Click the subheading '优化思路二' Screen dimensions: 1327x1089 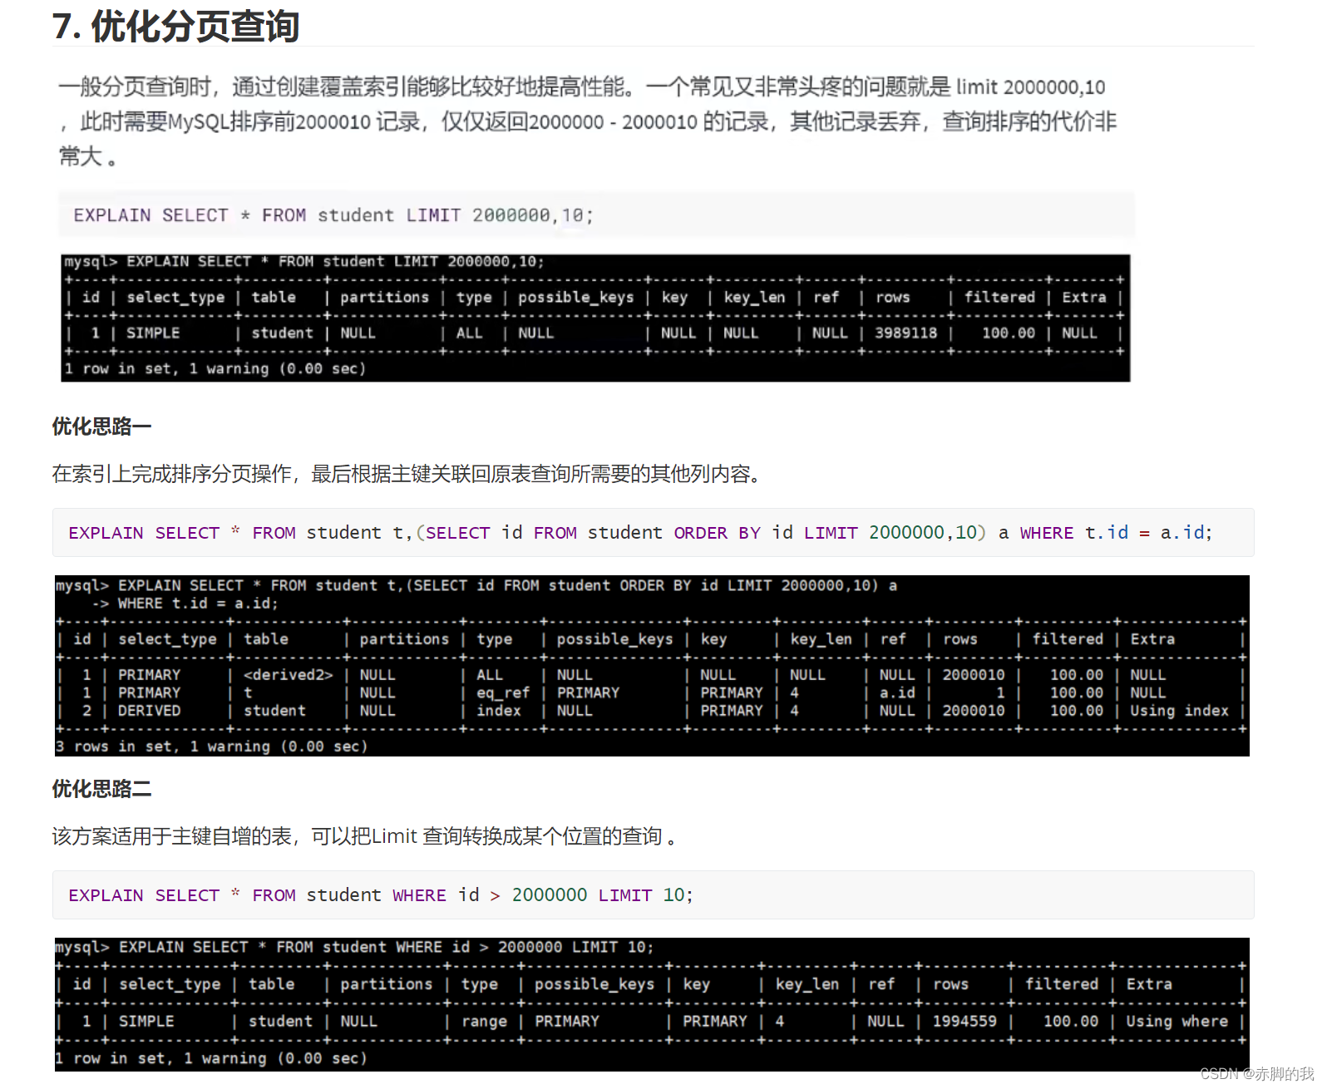point(101,789)
